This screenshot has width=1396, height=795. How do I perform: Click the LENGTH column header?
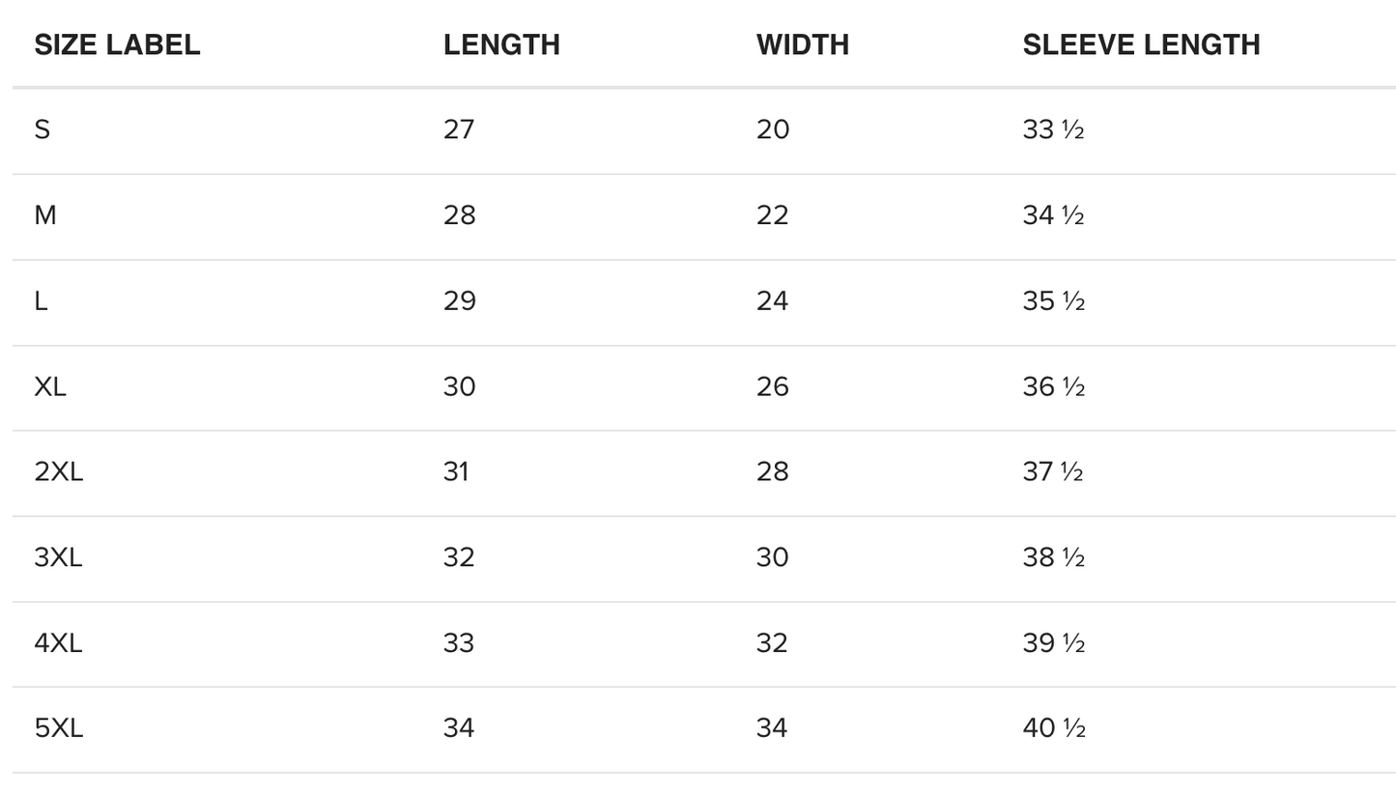tap(501, 44)
